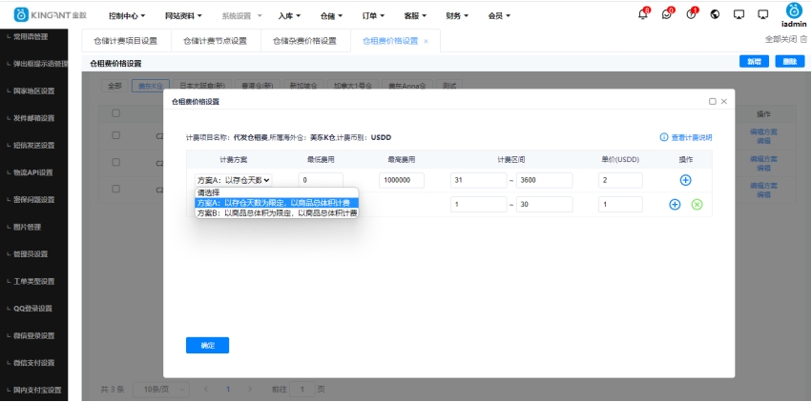Image resolution: width=812 pixels, height=402 pixels.
Task: Open 国家地区设置 in sidebar
Action: 33,90
